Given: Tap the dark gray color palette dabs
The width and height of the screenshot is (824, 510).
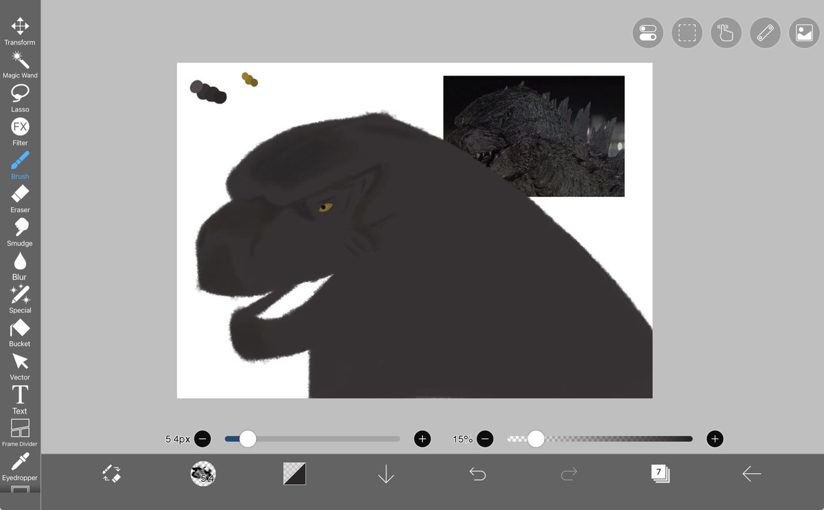Looking at the screenshot, I should click(x=208, y=91).
